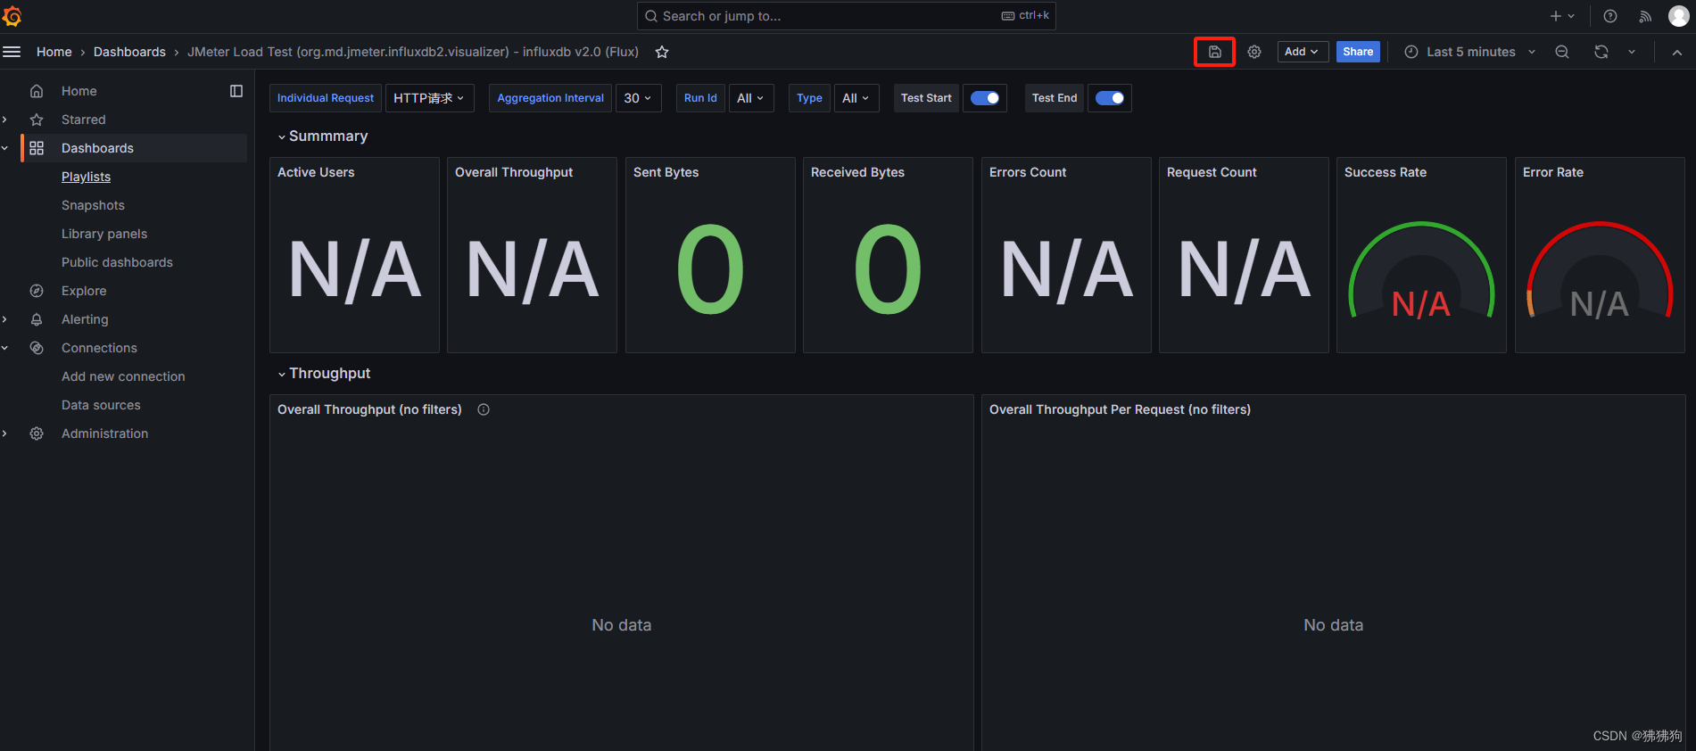Save the dashboard using the disk icon
This screenshot has height=751, width=1696.
(x=1214, y=52)
